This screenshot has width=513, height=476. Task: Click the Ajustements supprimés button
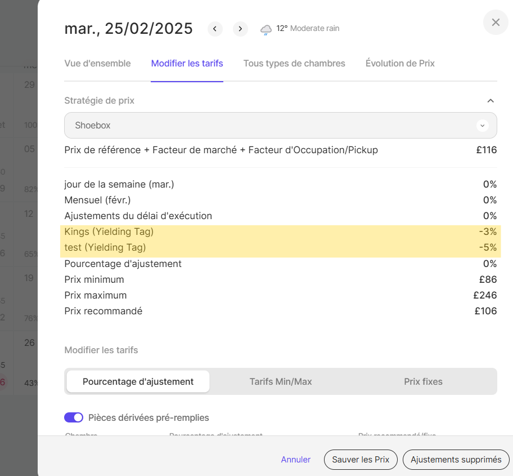click(x=456, y=460)
